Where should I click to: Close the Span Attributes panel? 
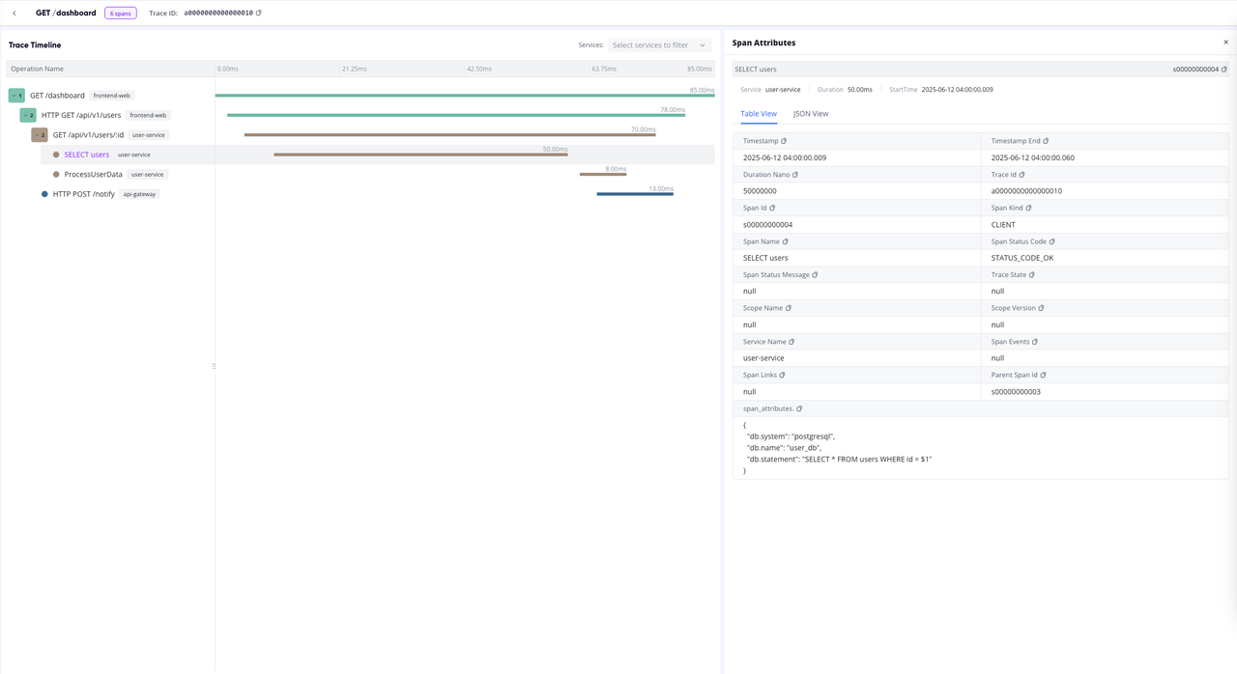[1225, 42]
